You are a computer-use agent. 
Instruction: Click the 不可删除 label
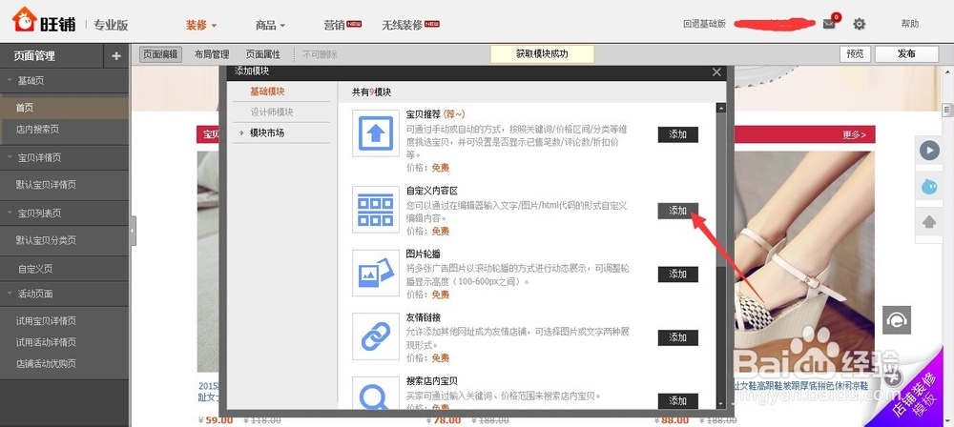[320, 54]
